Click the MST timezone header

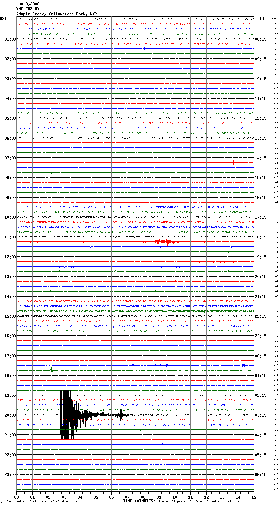[3, 19]
